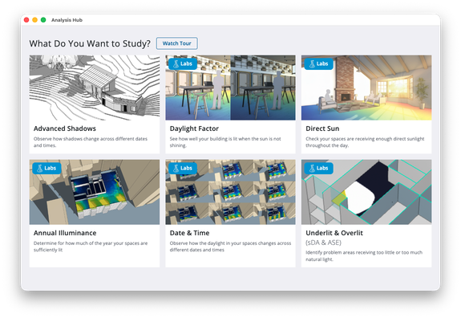This screenshot has width=461, height=318.
Task: Click 'See how well your building is lit' description
Action: [225, 142]
